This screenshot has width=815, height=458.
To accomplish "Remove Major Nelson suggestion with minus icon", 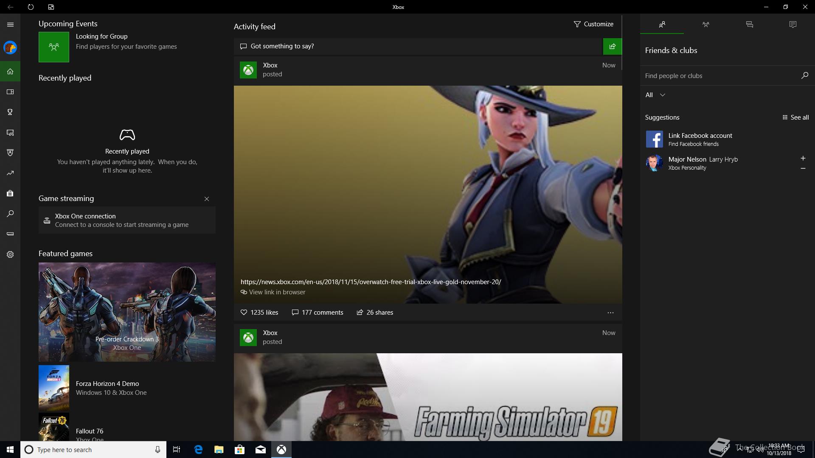I will pos(803,168).
